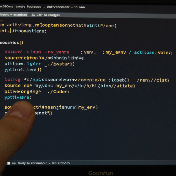The width and height of the screenshot is (176, 176).
Task: Place cursor on the './Coder:' text
Action: (x=58, y=92)
